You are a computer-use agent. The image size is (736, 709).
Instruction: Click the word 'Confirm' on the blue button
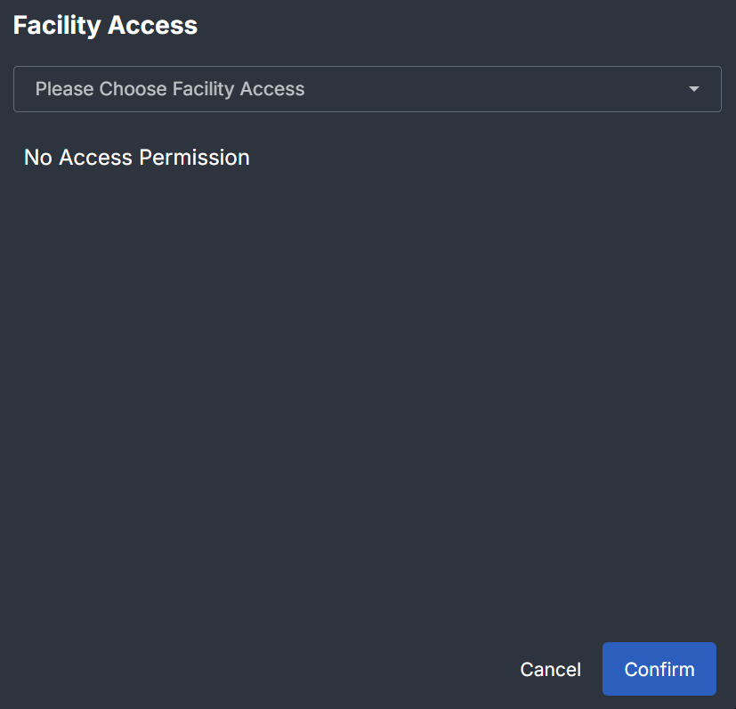tap(659, 669)
